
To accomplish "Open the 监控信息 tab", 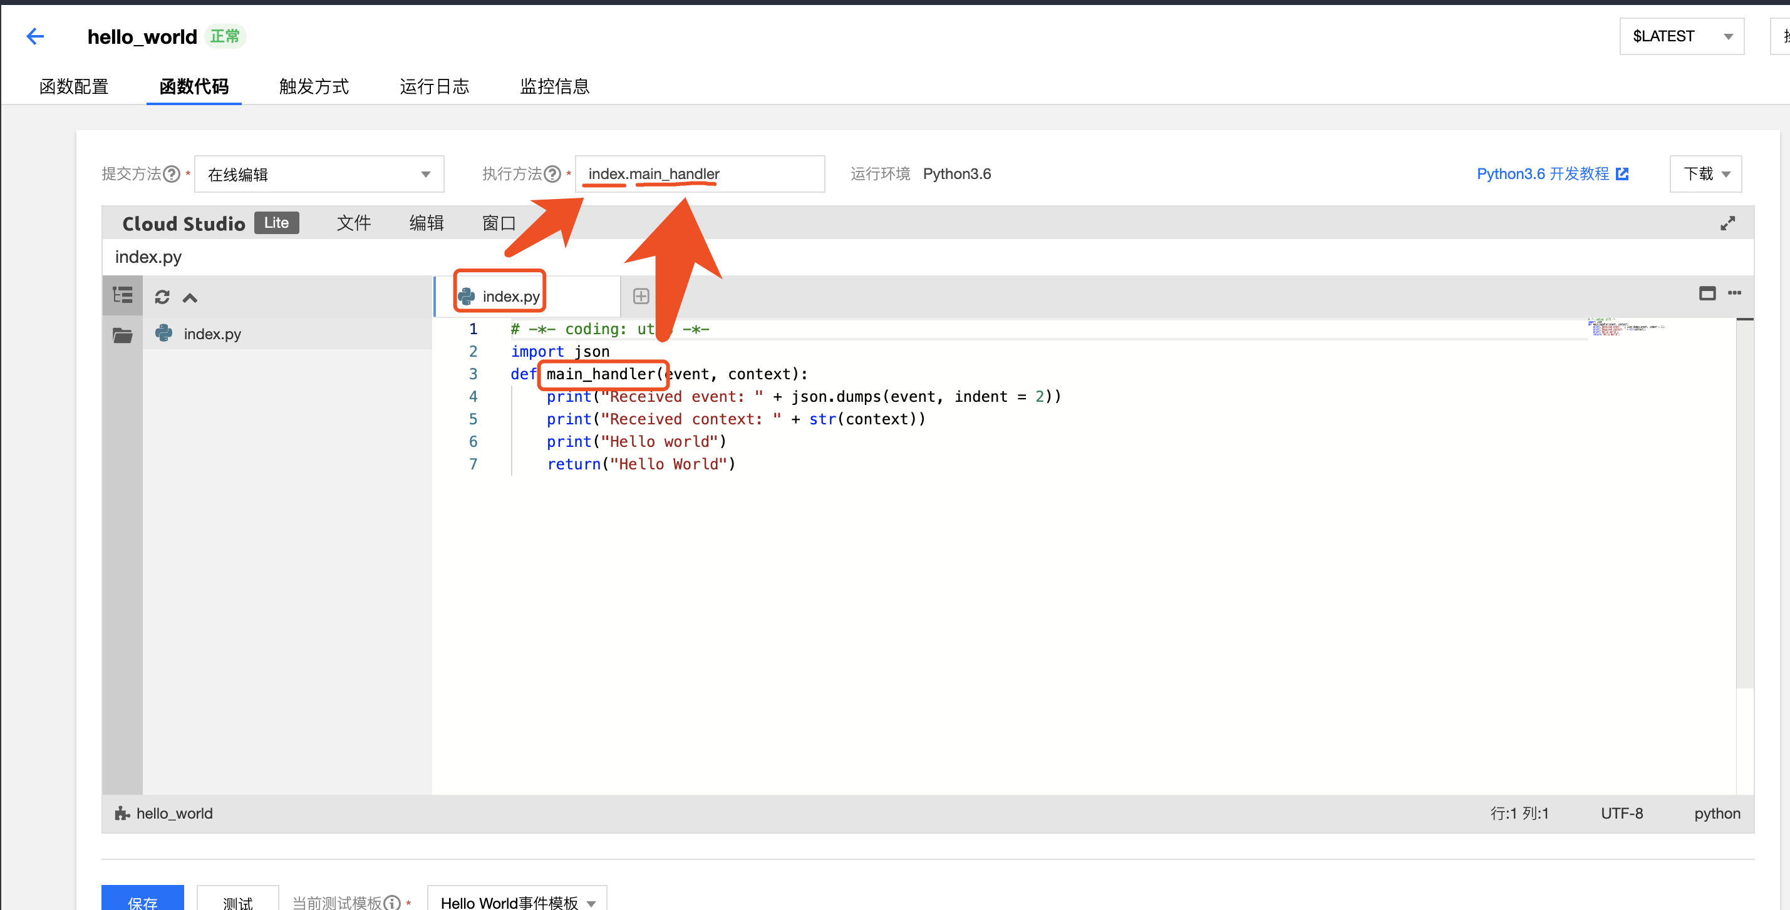I will pyautogui.click(x=554, y=86).
